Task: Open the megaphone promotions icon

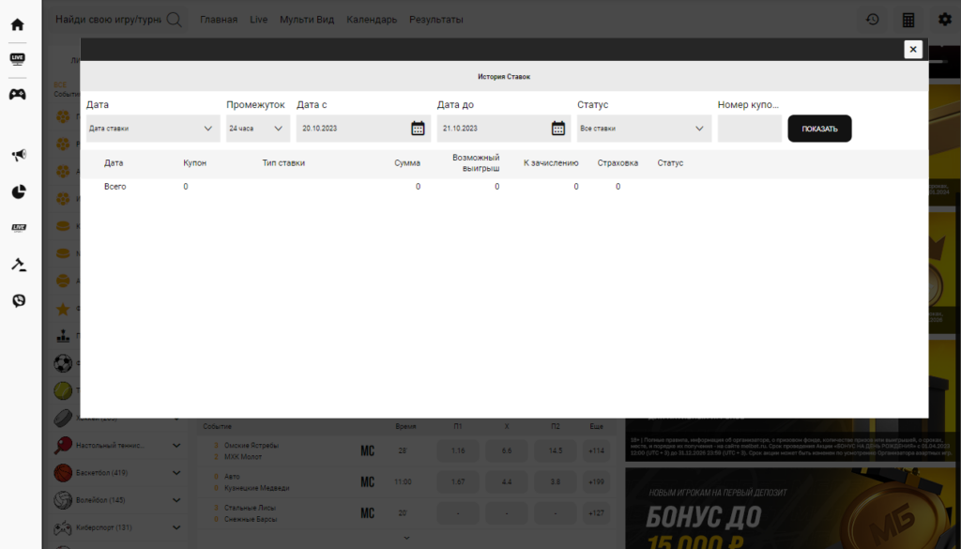Action: [x=19, y=155]
